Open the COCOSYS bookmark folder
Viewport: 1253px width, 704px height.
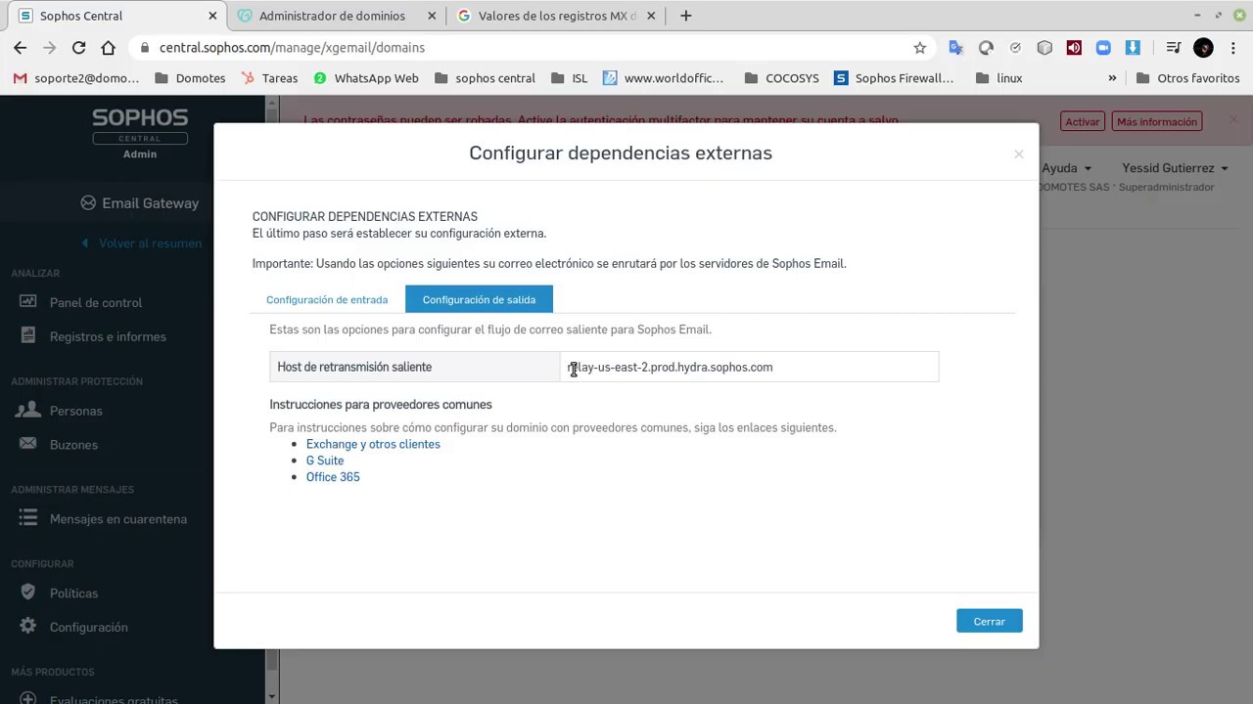point(781,78)
